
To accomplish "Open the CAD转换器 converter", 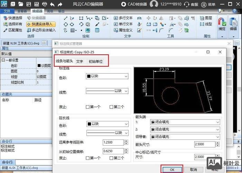I will pyautogui.click(x=134, y=4).
